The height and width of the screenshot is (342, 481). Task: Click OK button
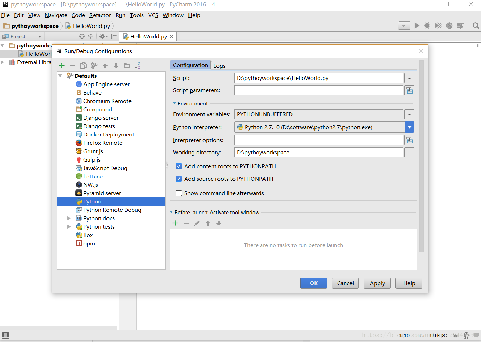coord(313,283)
